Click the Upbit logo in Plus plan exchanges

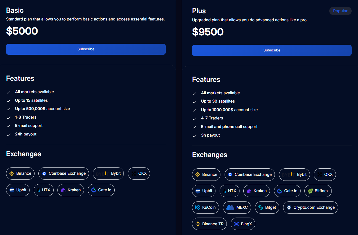pyautogui.click(x=198, y=191)
